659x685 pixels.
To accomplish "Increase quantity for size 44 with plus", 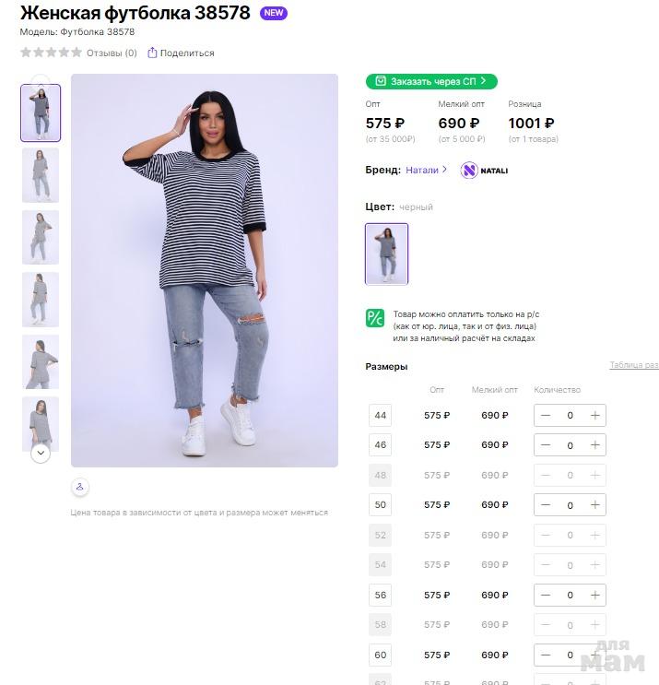I will point(594,416).
